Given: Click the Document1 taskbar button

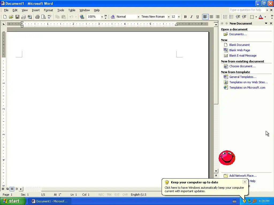Looking at the screenshot, I should (50, 201).
